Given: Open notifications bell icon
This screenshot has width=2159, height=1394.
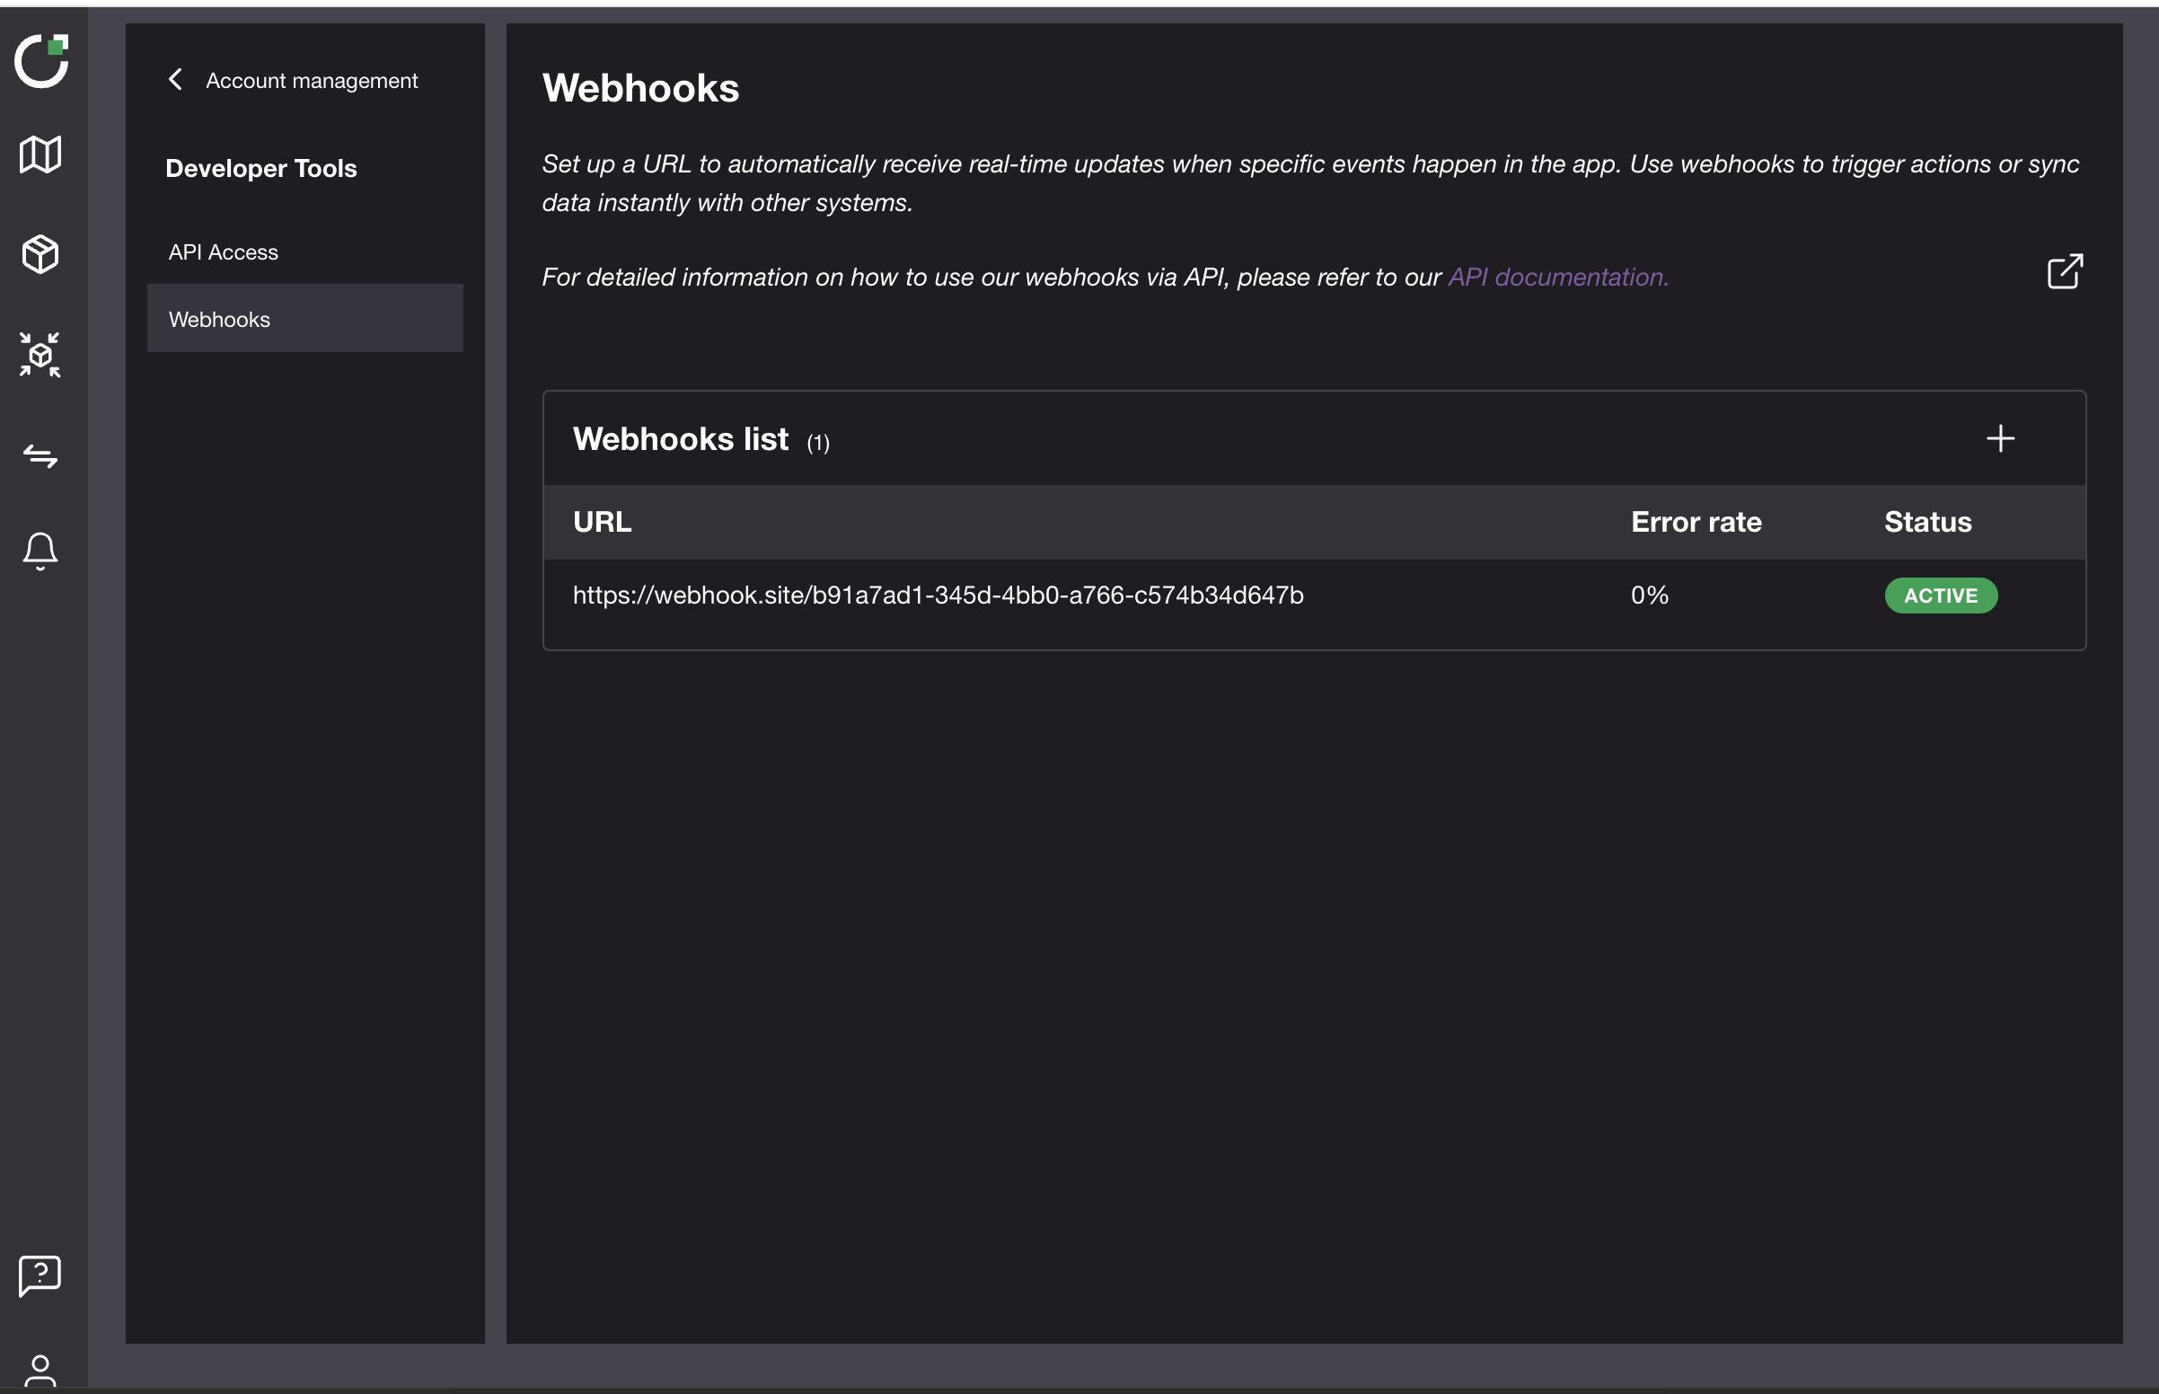Looking at the screenshot, I should click(x=40, y=551).
